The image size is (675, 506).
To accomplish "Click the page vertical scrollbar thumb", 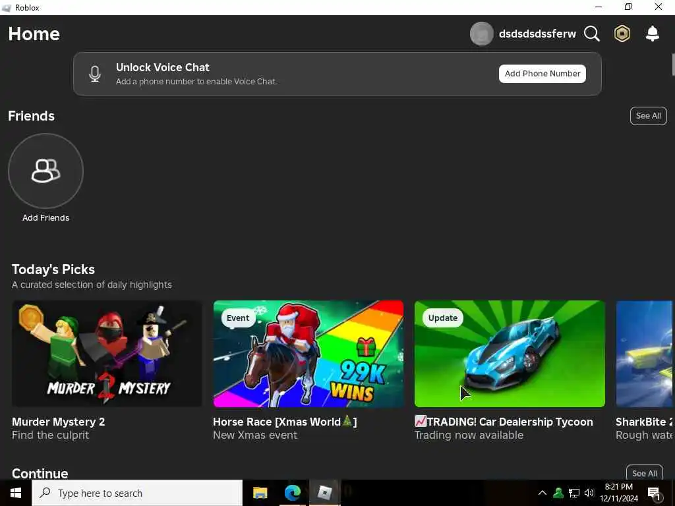I will [672, 65].
